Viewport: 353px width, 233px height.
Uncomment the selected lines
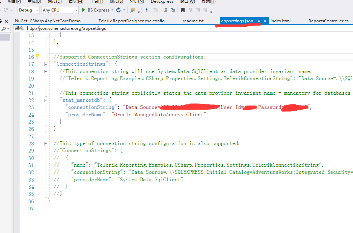173,10
